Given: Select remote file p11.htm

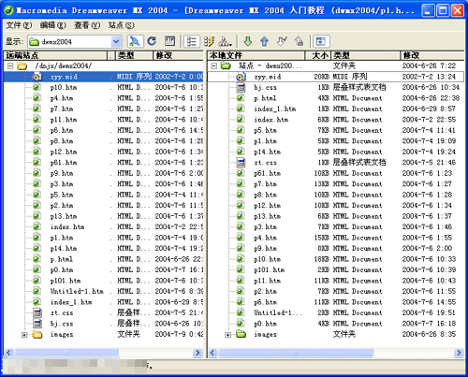Looking at the screenshot, I should pyautogui.click(x=64, y=120).
